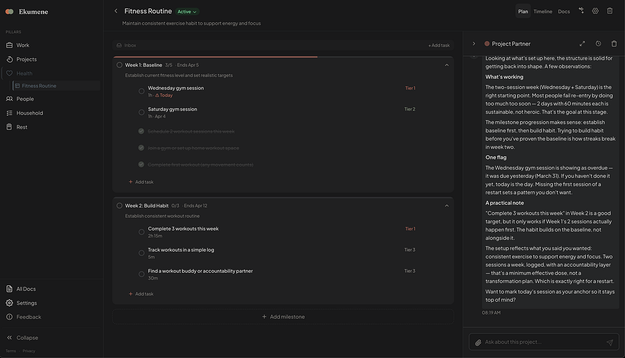Click the sparkle AI icon in header

pos(581,11)
